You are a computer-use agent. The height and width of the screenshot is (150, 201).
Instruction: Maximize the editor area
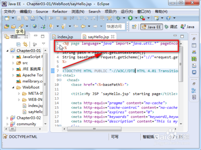[x=182, y=36]
